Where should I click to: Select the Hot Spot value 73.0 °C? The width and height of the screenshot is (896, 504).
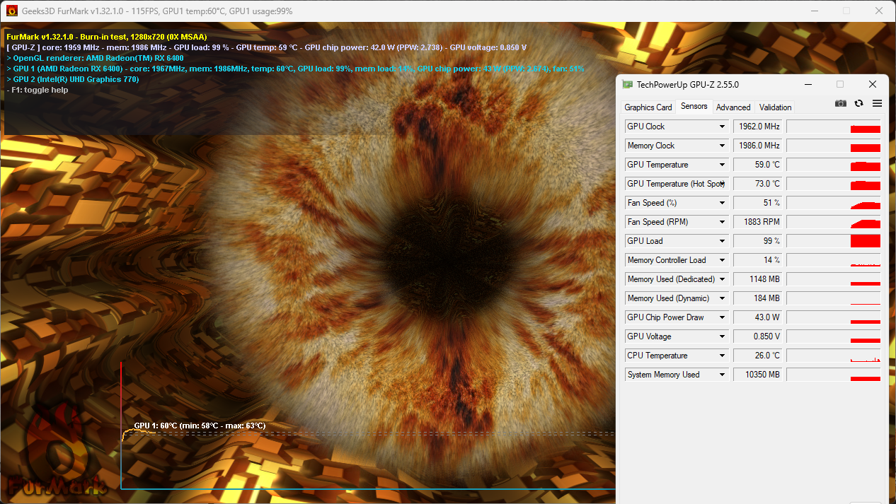(x=758, y=184)
